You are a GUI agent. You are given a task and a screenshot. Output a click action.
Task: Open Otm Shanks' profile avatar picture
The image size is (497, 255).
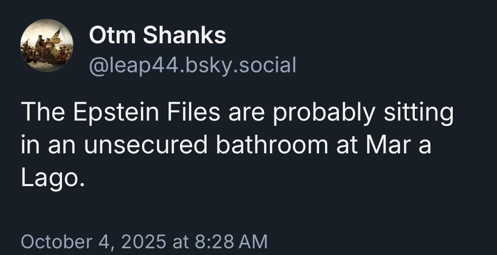pos(47,46)
